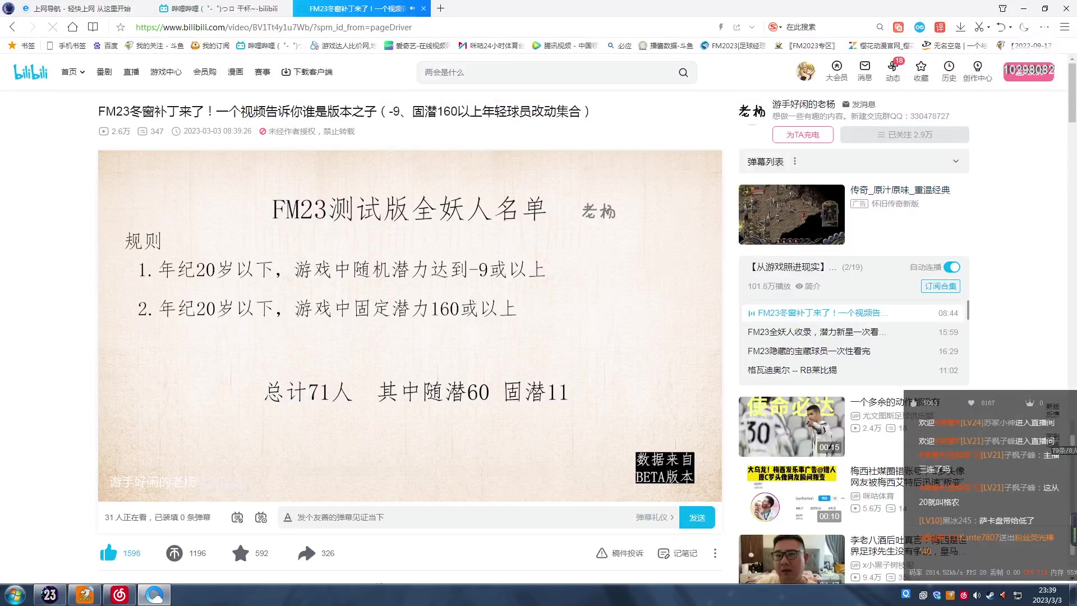
Task: Click the search magnifier in the Bilibili search box
Action: point(683,72)
